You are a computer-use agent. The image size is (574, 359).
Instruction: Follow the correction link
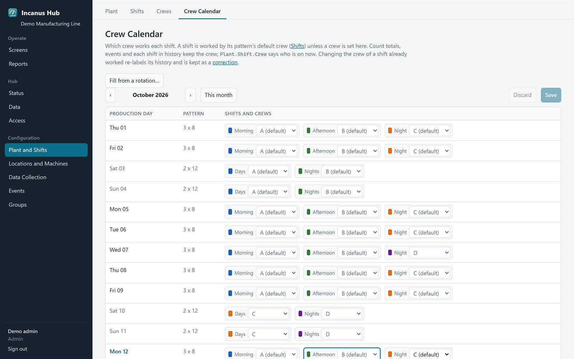coord(225,62)
